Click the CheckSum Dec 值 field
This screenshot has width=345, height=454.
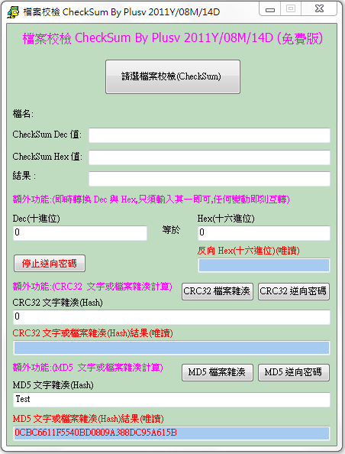click(209, 135)
